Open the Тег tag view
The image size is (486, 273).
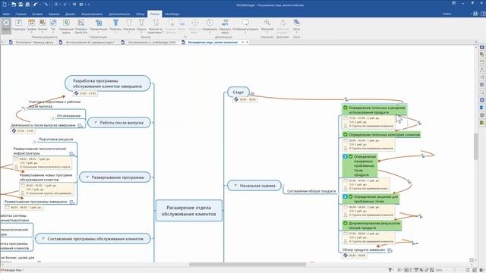(53, 25)
